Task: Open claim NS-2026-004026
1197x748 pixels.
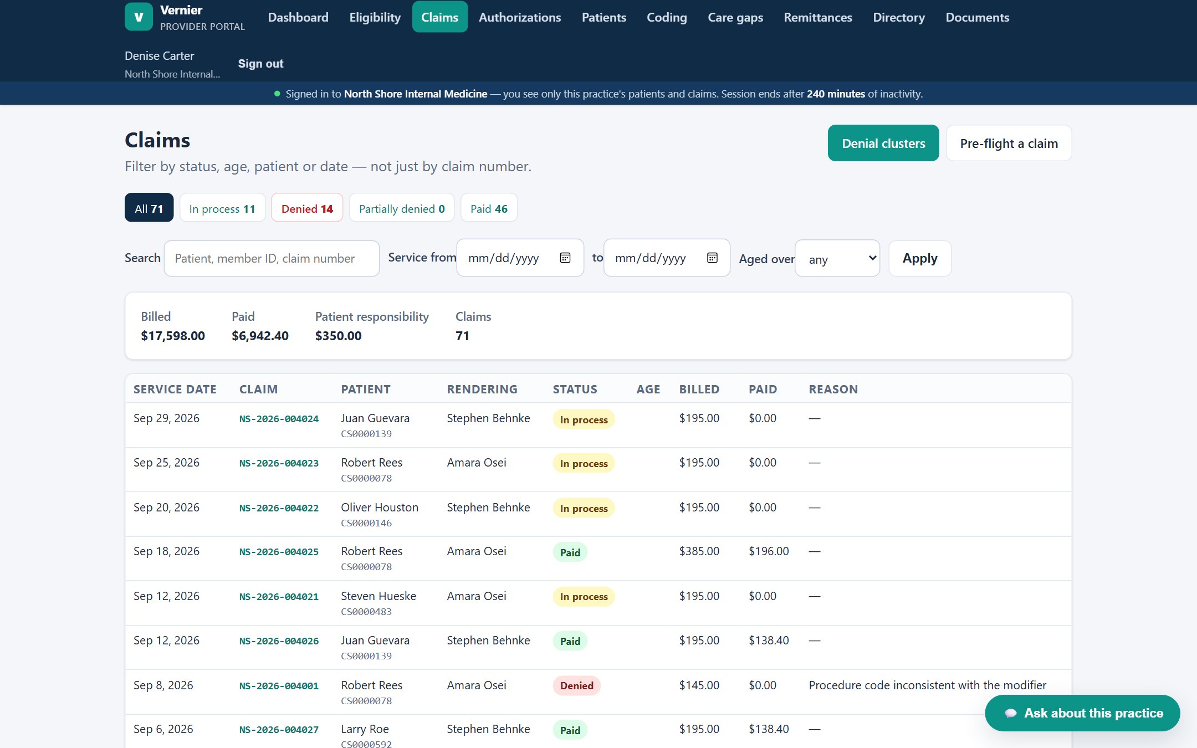Action: pyautogui.click(x=279, y=641)
